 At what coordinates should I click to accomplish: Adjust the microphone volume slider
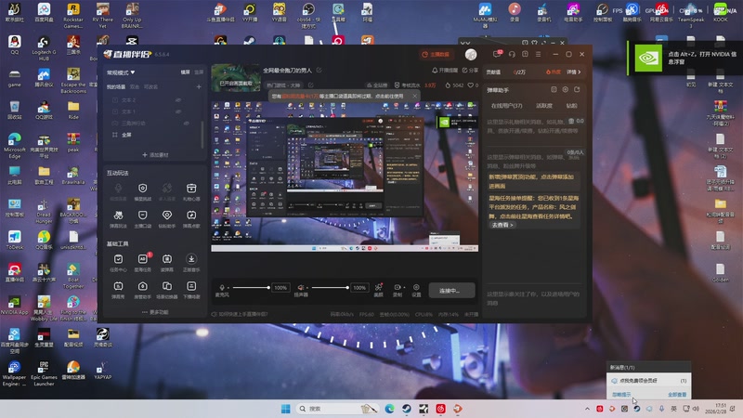point(251,287)
